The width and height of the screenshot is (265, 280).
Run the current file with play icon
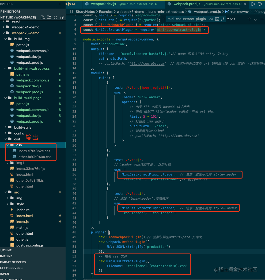(x=253, y=4)
